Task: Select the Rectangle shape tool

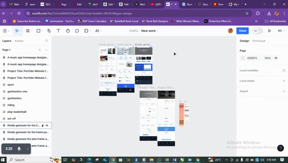Action: tap(38, 31)
